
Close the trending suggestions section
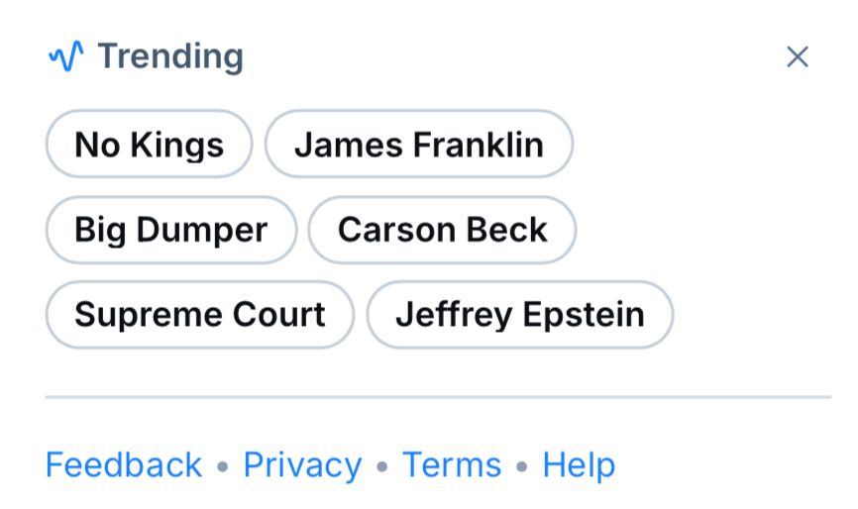[797, 57]
